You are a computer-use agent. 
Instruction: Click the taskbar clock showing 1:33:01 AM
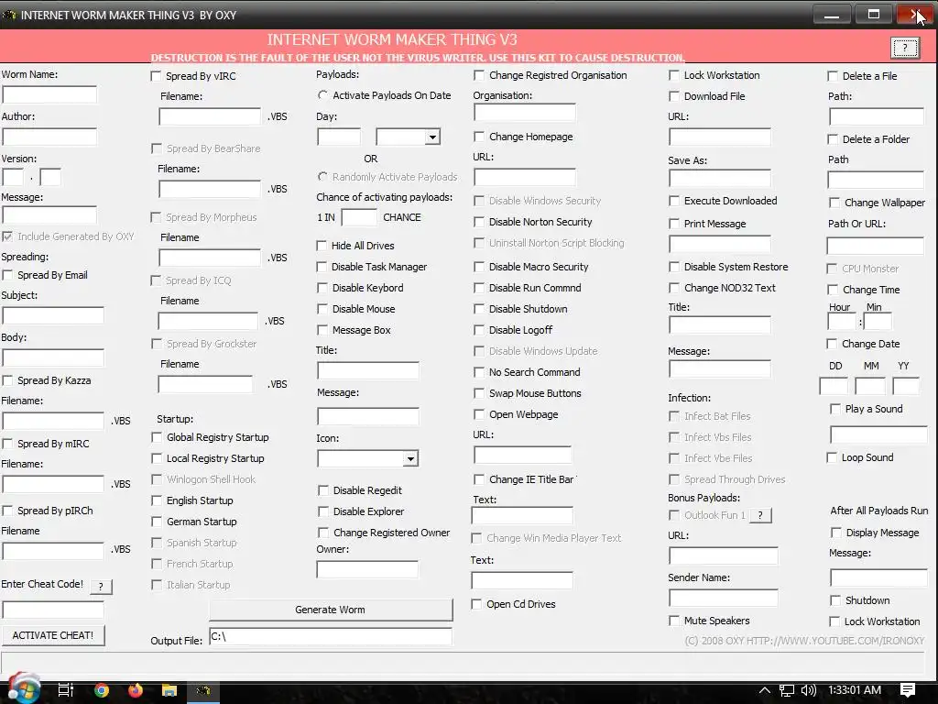point(855,690)
